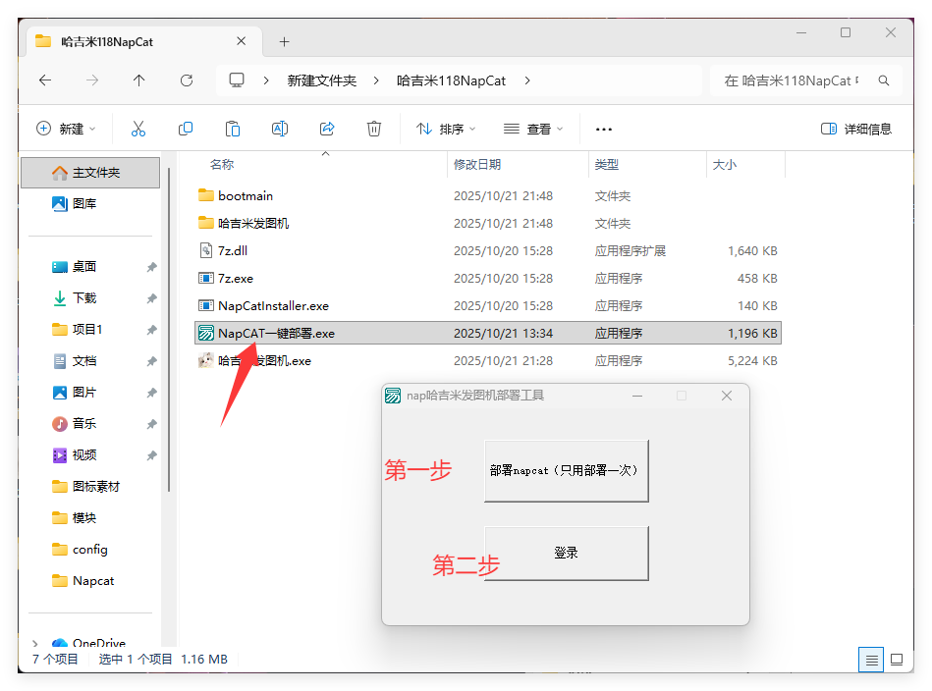The width and height of the screenshot is (932, 691).
Task: Select the Cut tool in the toolbar
Action: (138, 129)
